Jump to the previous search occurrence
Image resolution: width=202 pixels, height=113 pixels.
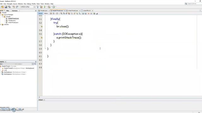64,13
